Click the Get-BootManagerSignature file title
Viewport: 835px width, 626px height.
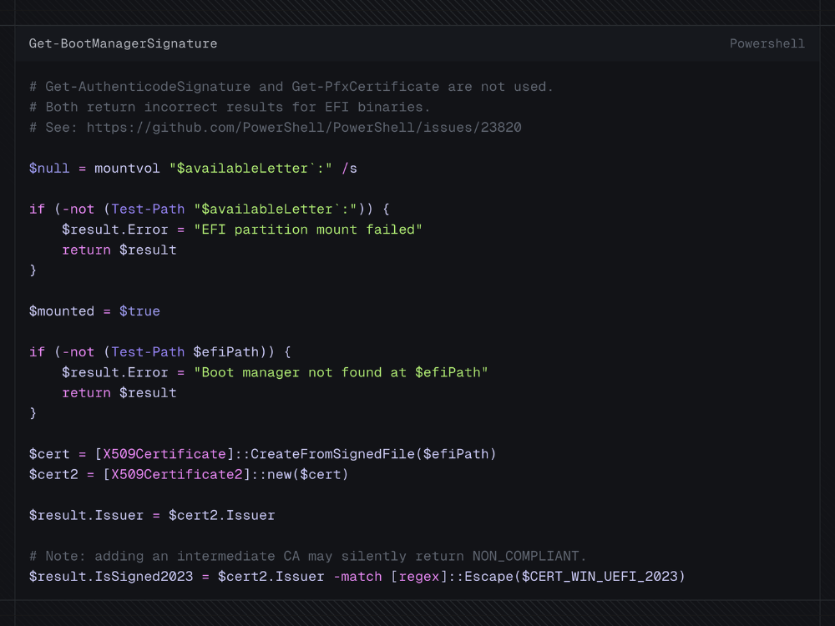tap(123, 43)
